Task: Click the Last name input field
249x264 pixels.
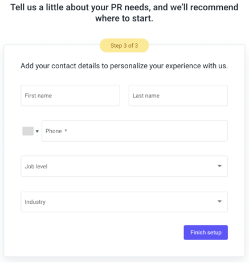Action: click(178, 96)
